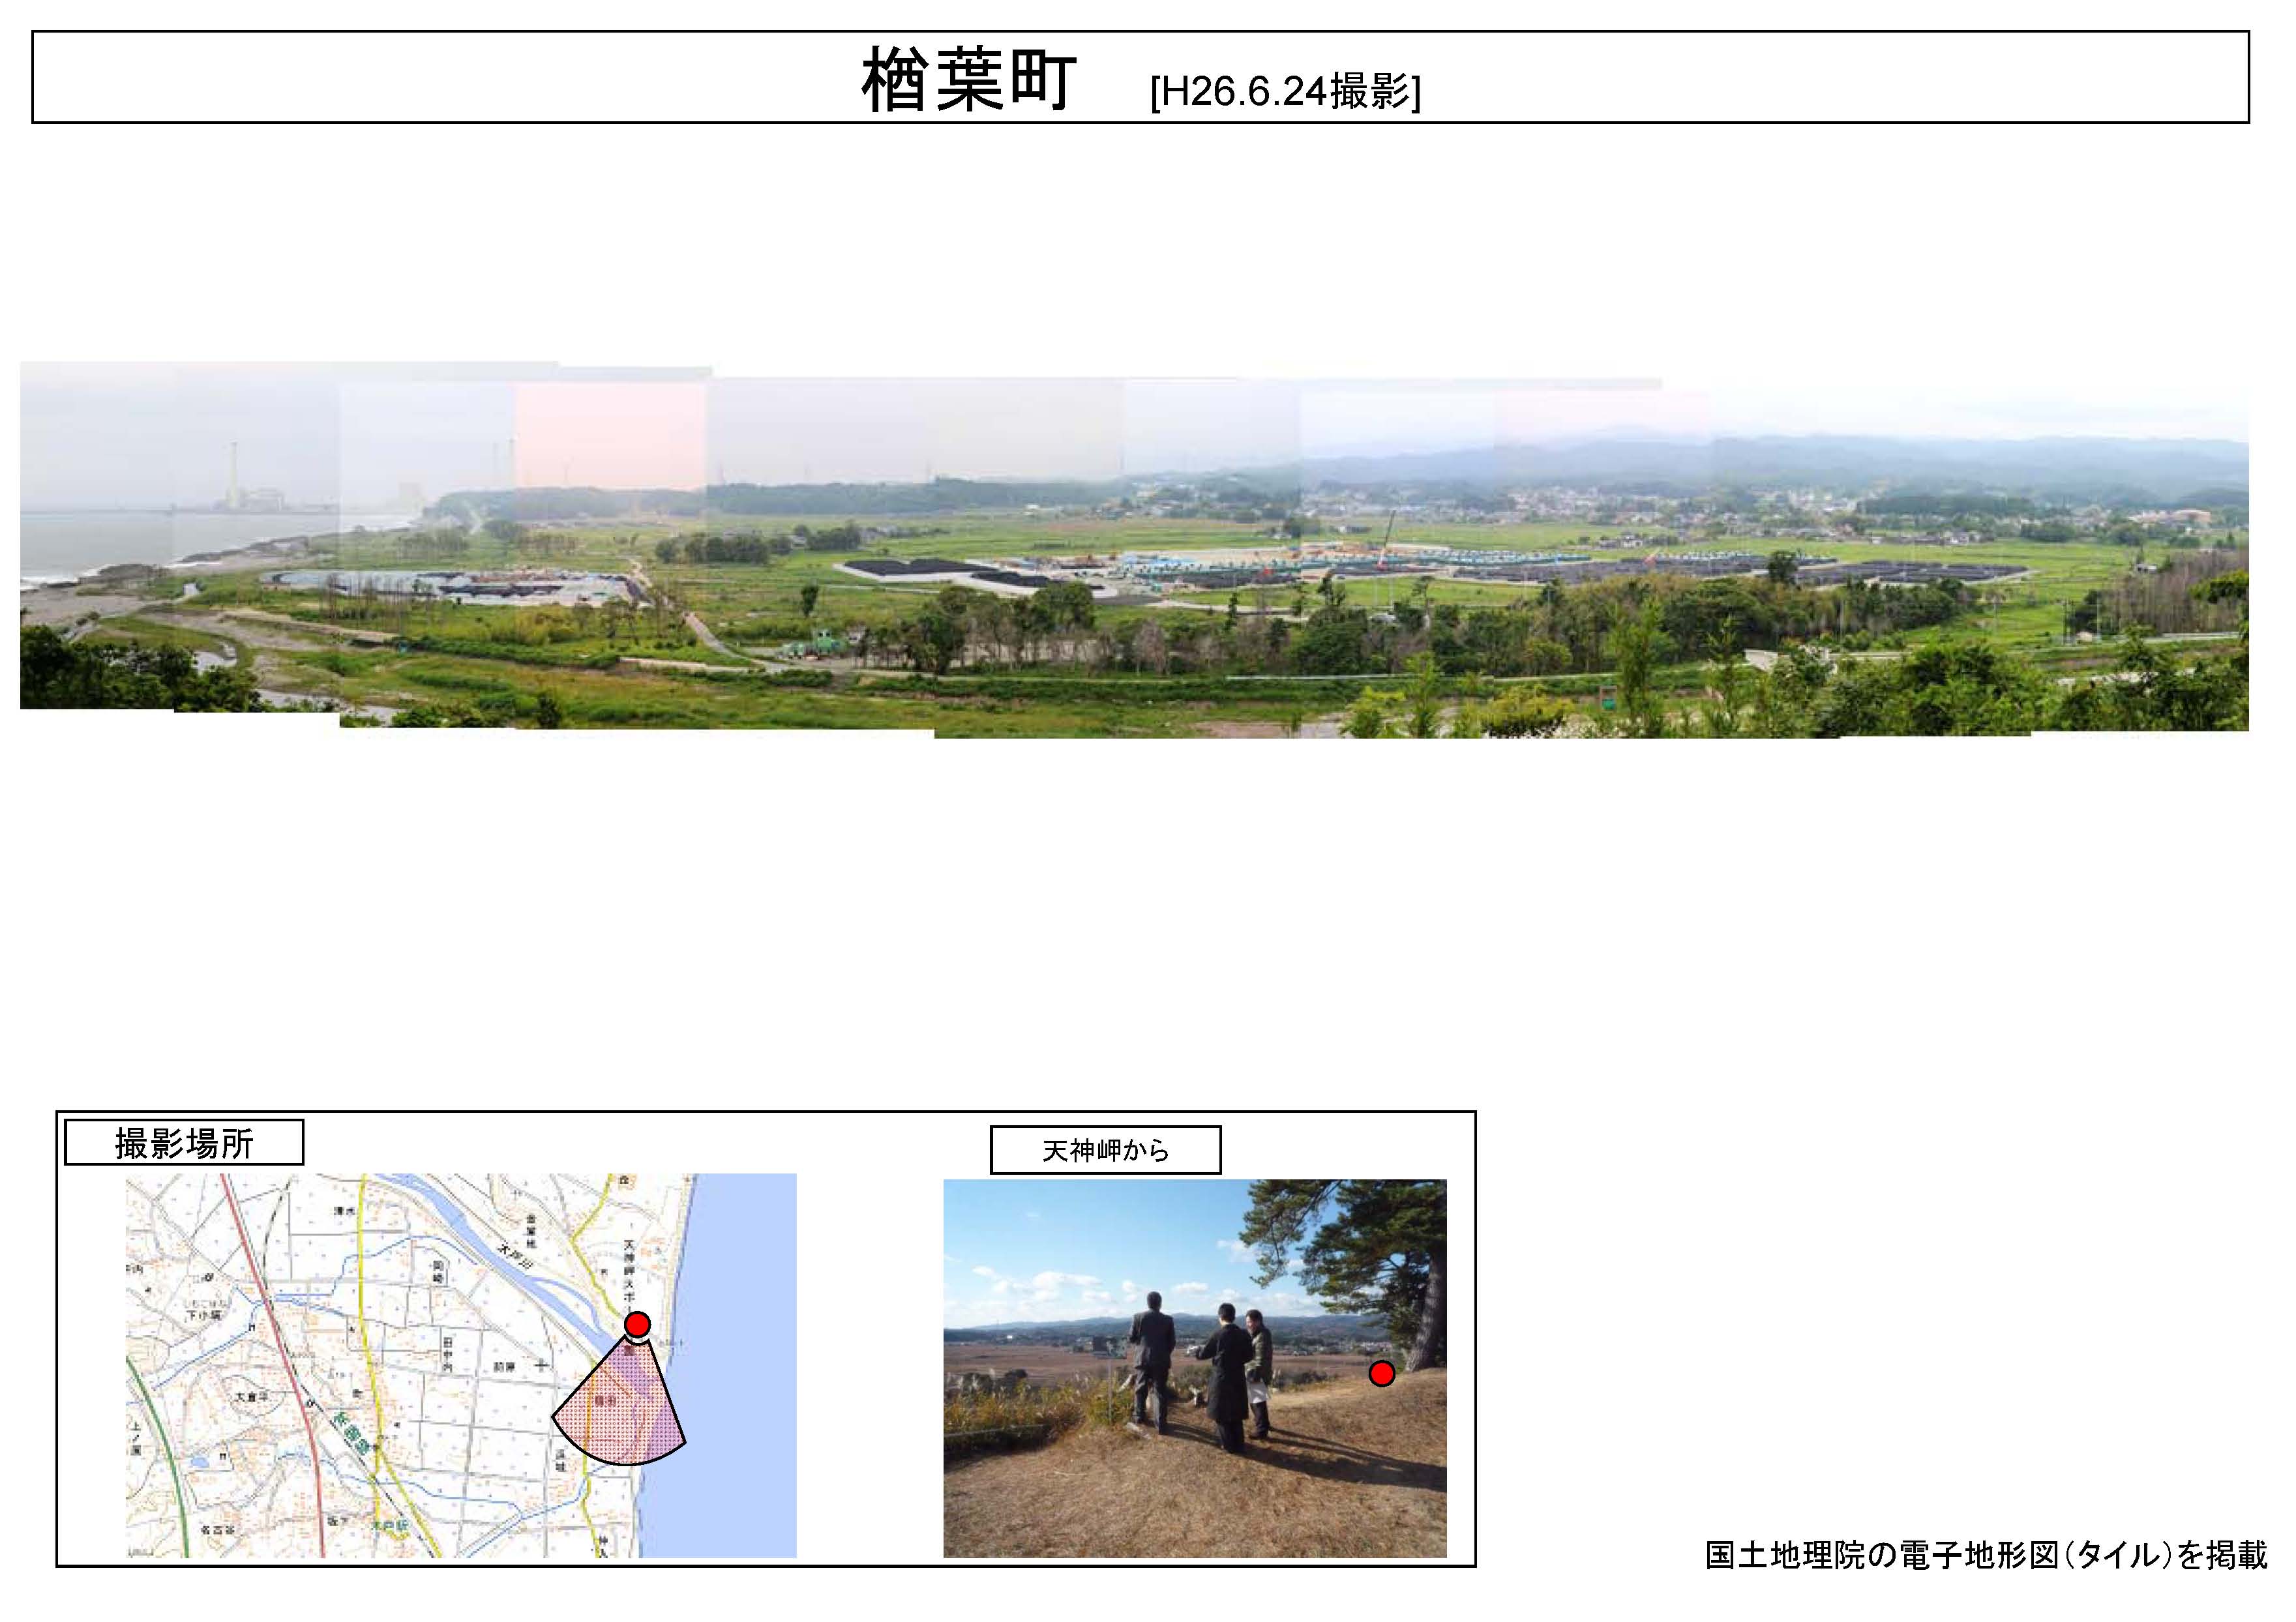Click the 国土地理院の電子地形図 credit text

[x=1985, y=1554]
